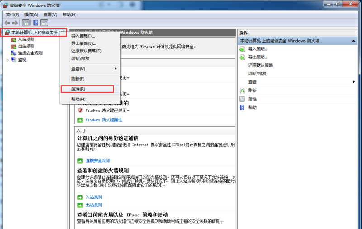This screenshot has height=229, width=362.
Task: Click the 导出策略 green arrow icon
Action: point(242,57)
